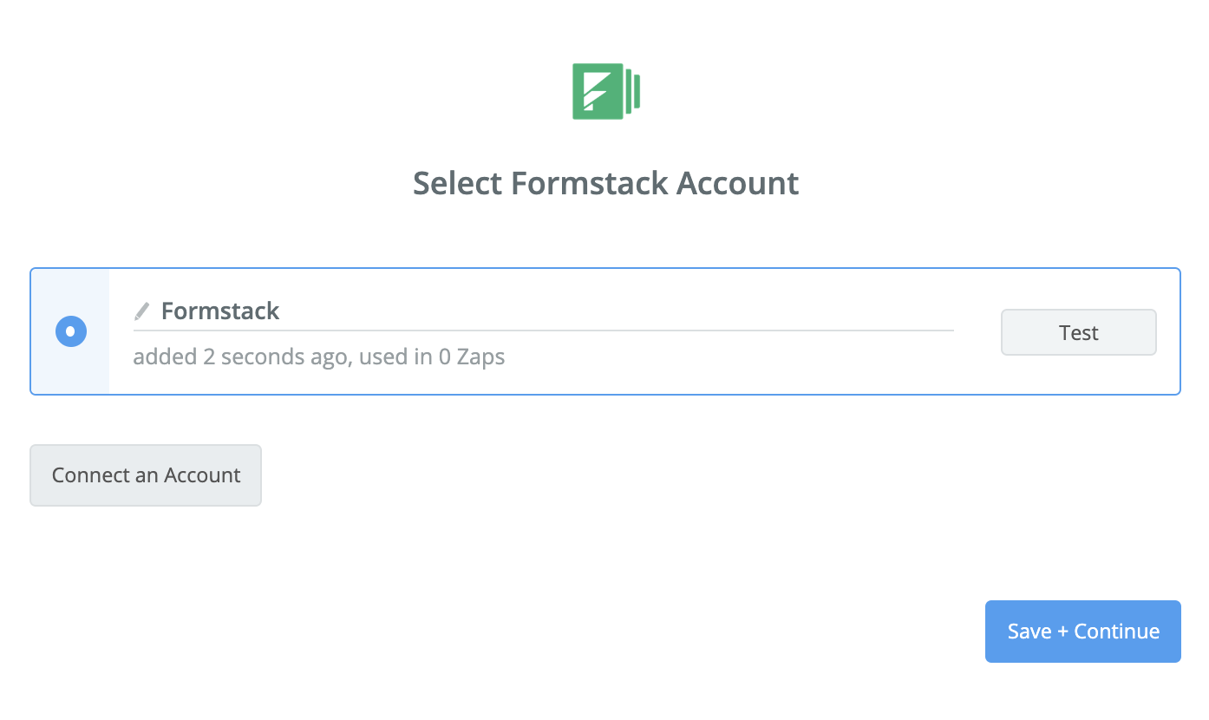Click the underline beneath the Formstack account name
Image resolution: width=1209 pixels, height=720 pixels.
[x=543, y=331]
